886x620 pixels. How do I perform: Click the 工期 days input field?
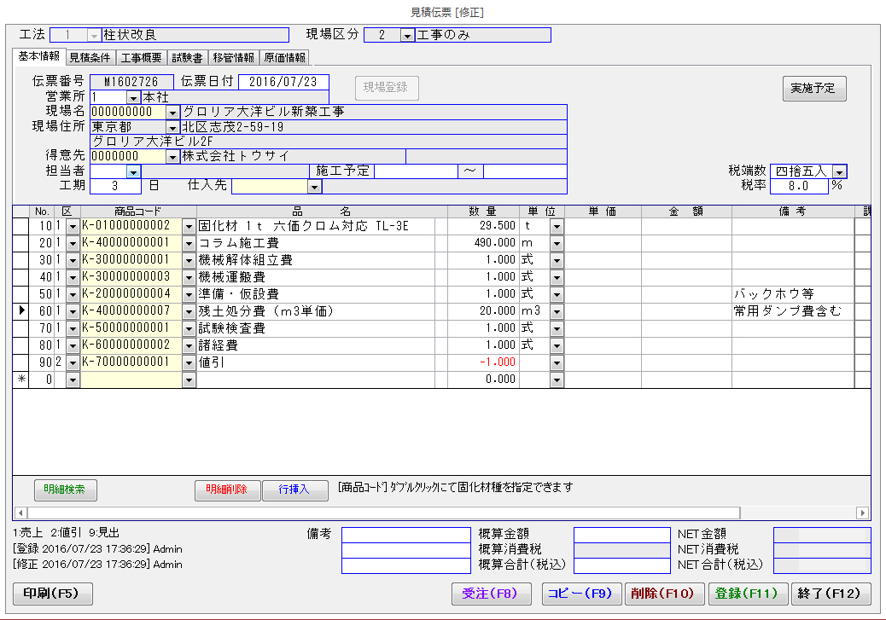(x=115, y=186)
